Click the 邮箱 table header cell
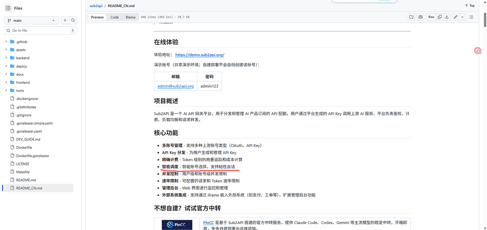The image size is (487, 230). point(175,77)
